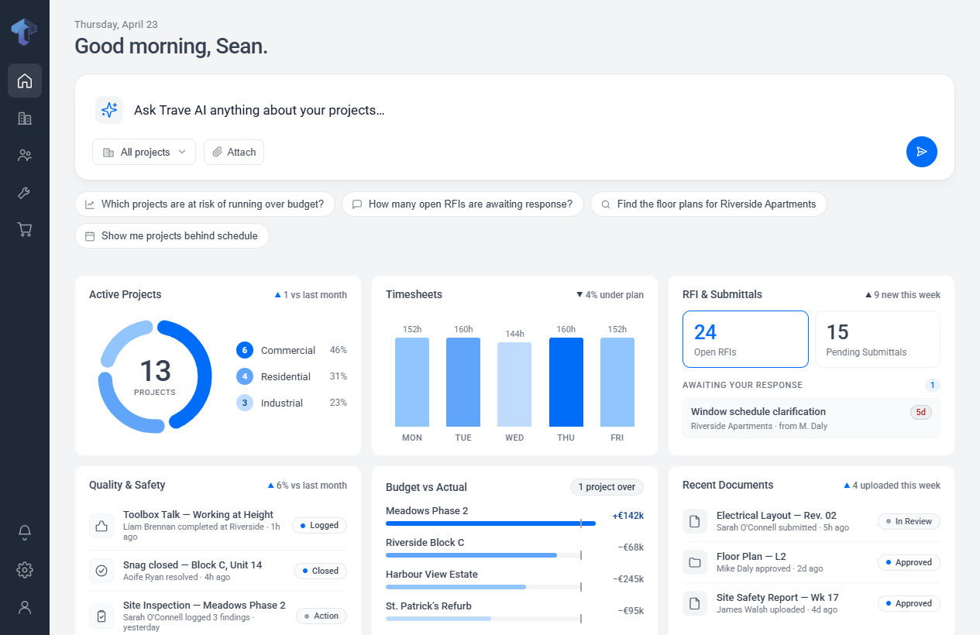Image resolution: width=980 pixels, height=635 pixels.
Task: Open Site Safety Report — Wk 17
Action: (x=811, y=603)
